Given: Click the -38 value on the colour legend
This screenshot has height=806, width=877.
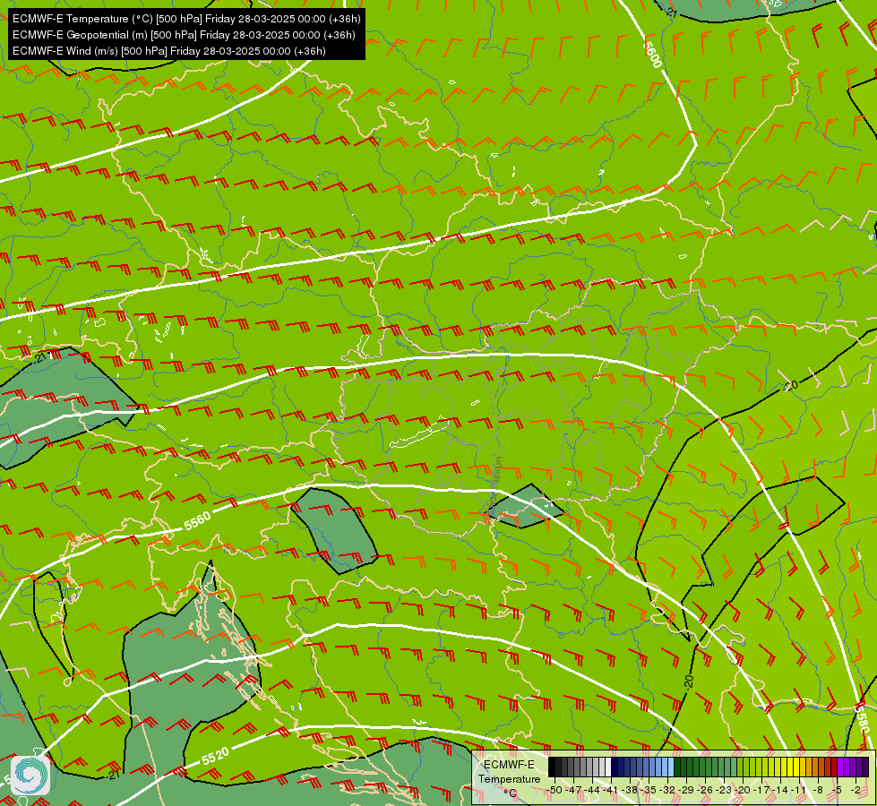Looking at the screenshot, I should pos(631,790).
